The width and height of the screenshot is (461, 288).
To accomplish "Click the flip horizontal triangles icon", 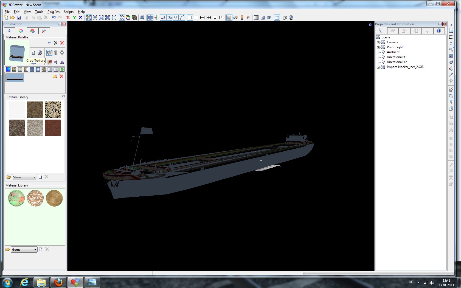I will [62, 62].
